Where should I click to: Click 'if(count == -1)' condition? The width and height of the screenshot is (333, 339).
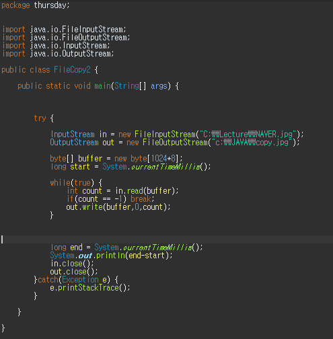tap(96, 199)
